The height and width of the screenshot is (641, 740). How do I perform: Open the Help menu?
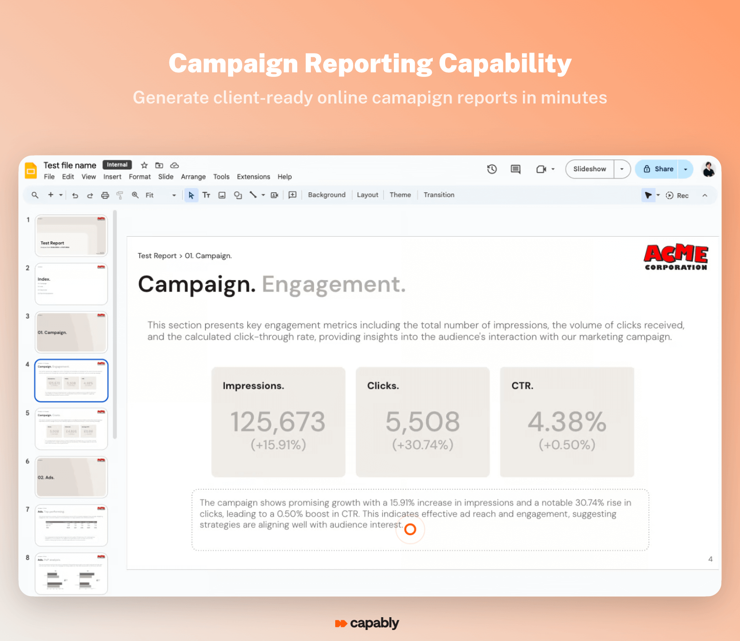pos(284,177)
